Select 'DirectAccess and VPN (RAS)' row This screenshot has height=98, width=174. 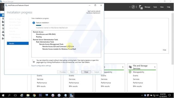point(46,34)
